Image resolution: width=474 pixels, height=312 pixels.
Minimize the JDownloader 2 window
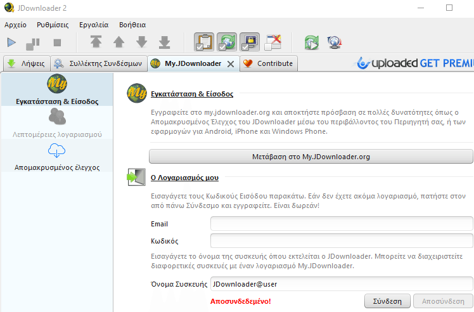(x=421, y=8)
